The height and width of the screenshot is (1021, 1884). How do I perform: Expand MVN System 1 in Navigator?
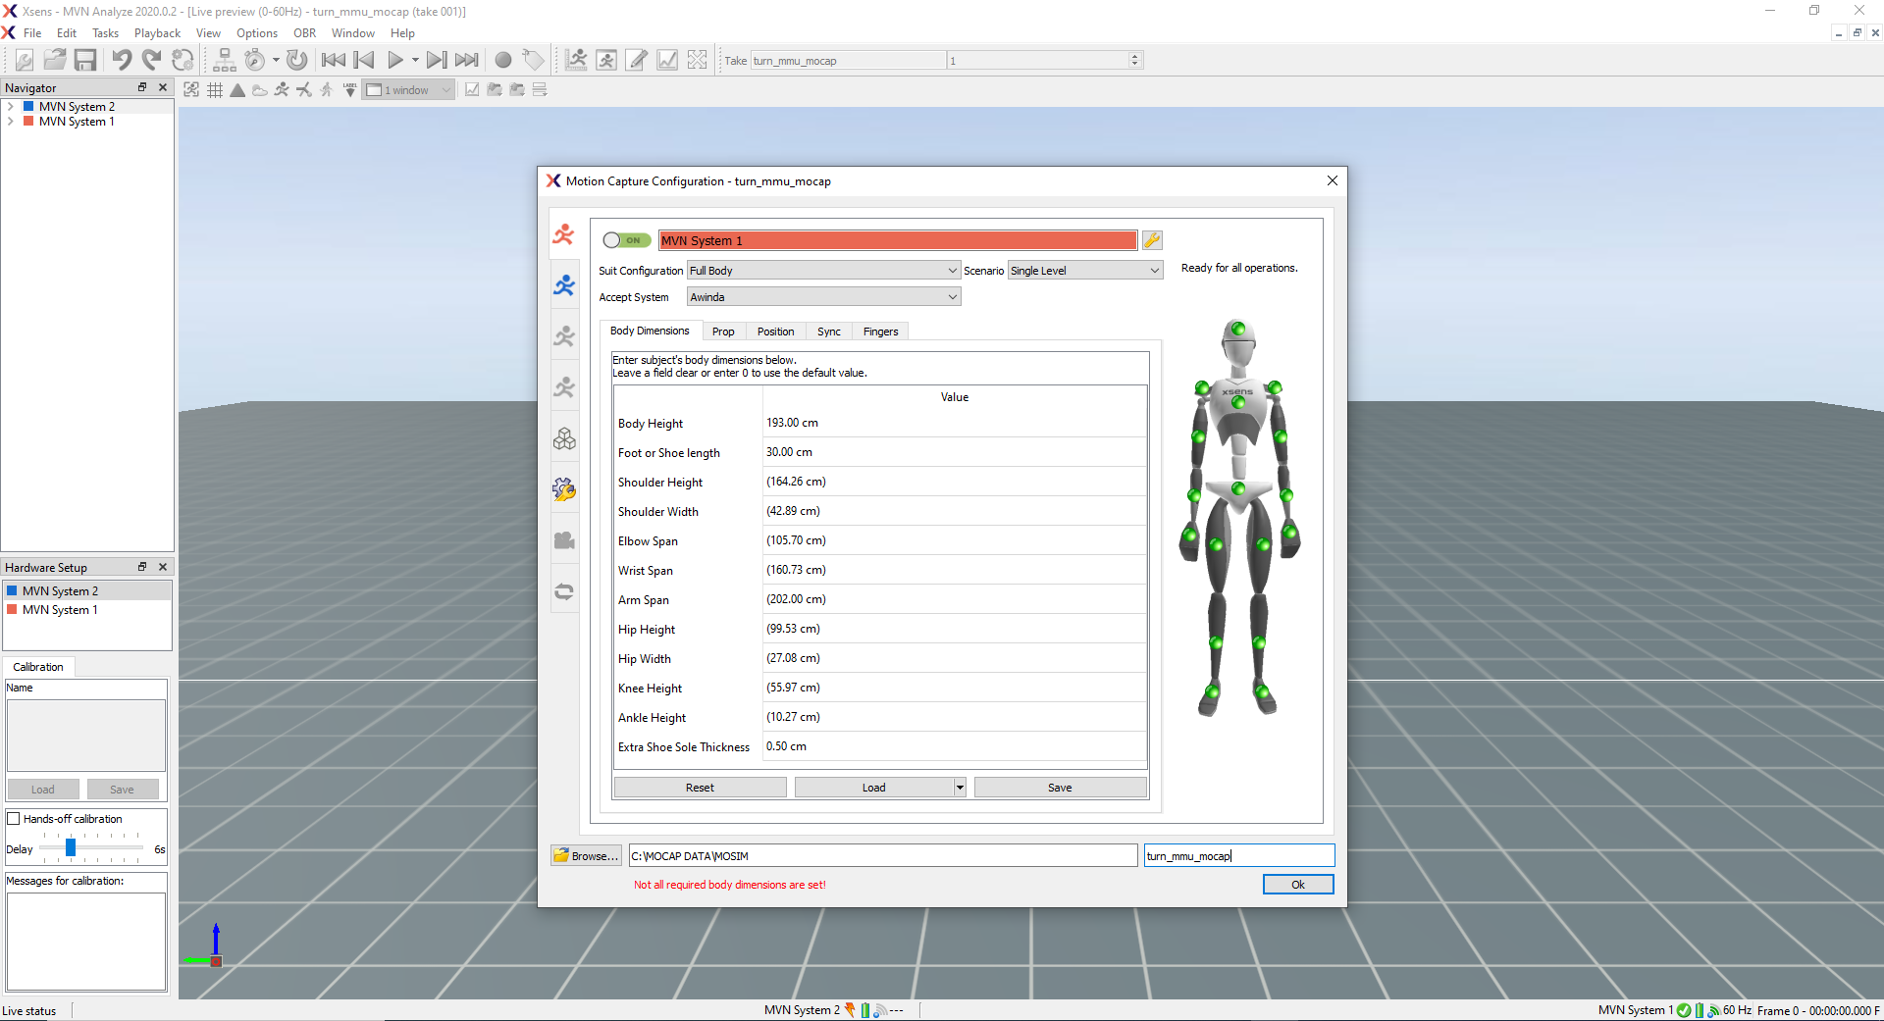(10, 122)
